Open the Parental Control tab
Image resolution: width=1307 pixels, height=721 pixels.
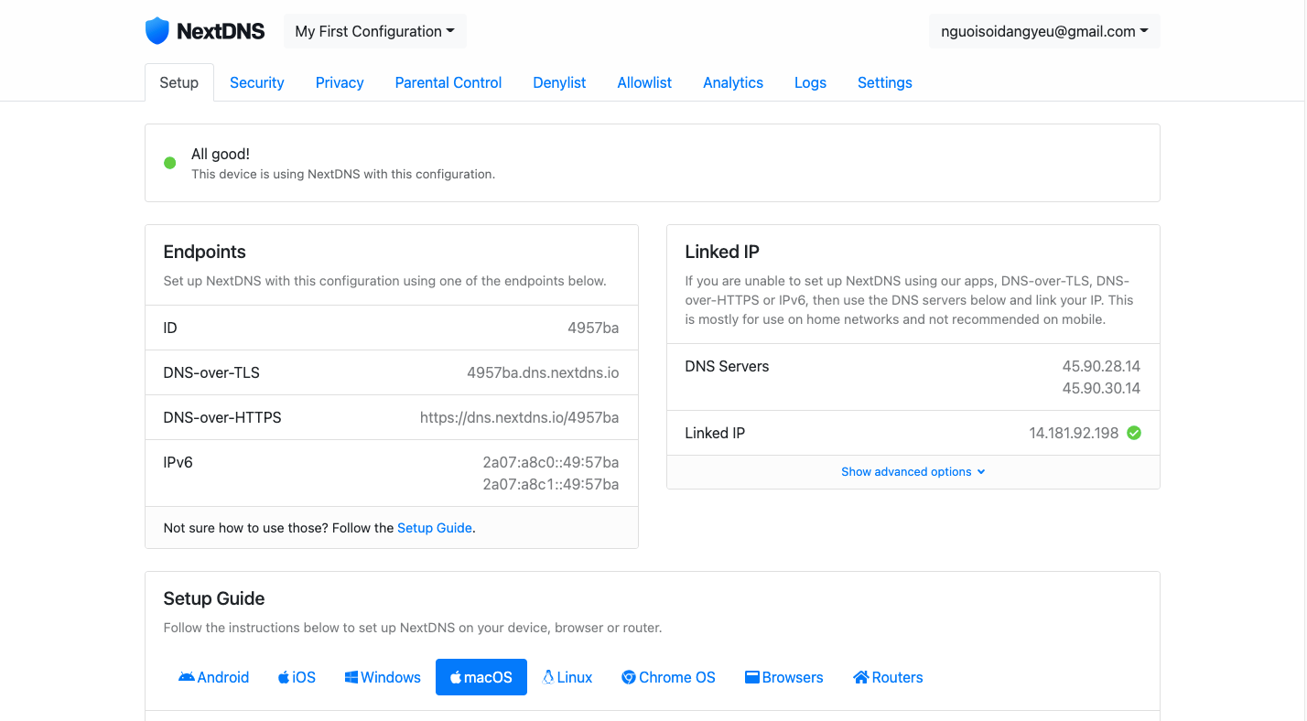(448, 82)
